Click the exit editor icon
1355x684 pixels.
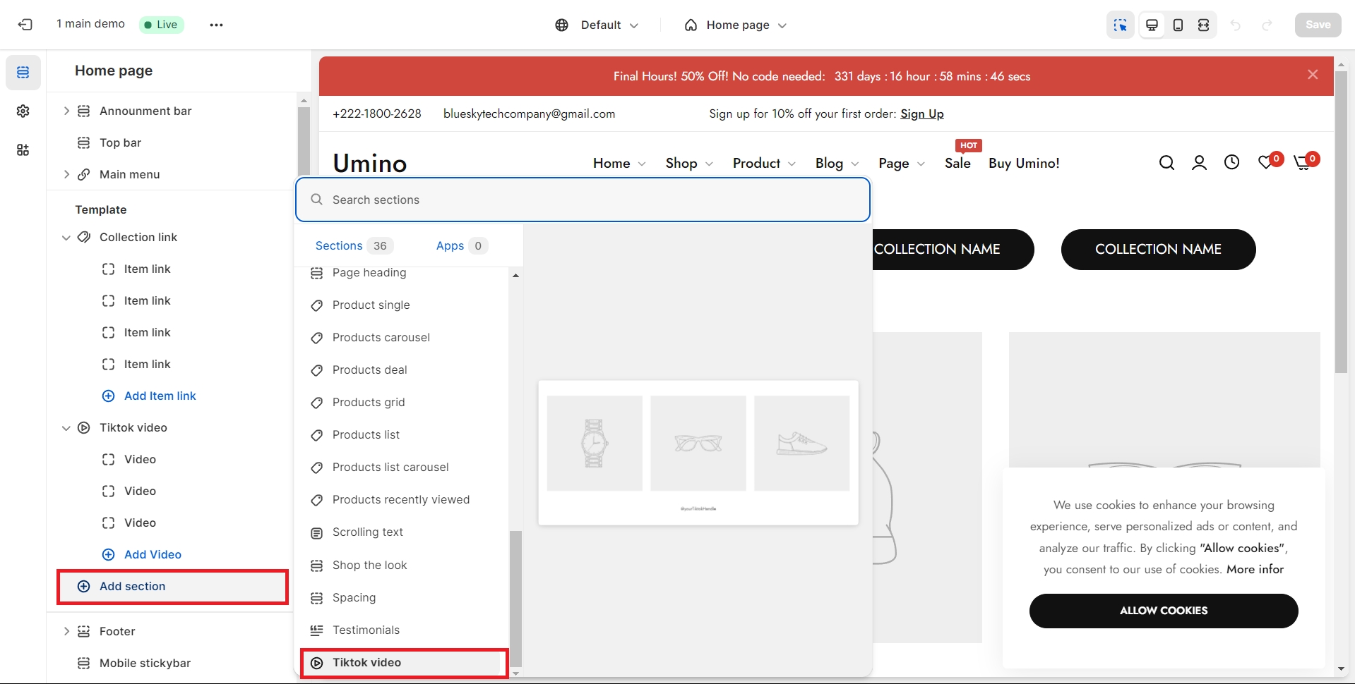pyautogui.click(x=25, y=25)
